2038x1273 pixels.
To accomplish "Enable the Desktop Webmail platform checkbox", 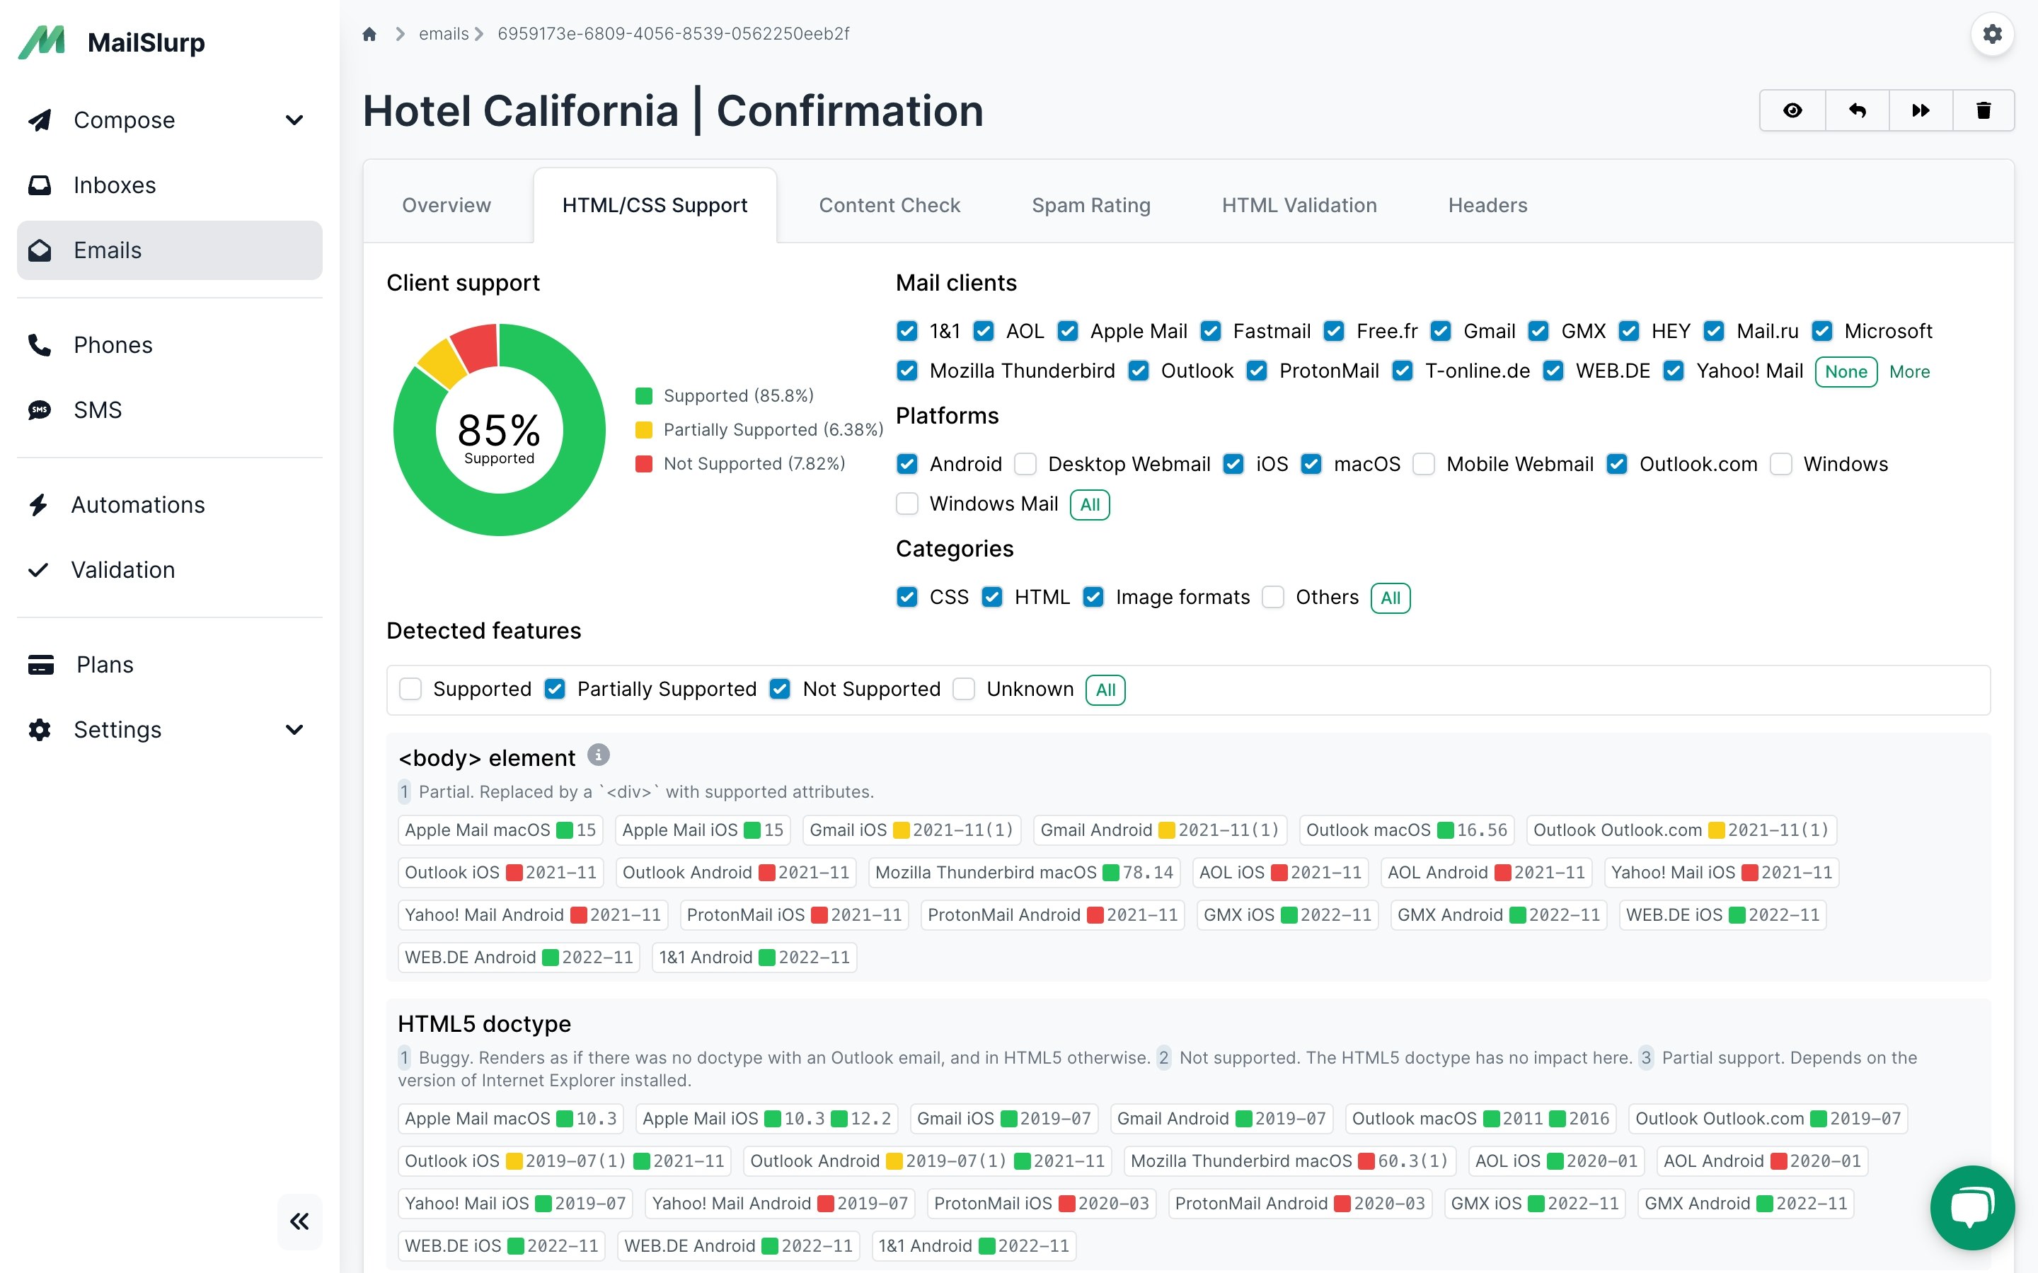I will tap(1025, 464).
